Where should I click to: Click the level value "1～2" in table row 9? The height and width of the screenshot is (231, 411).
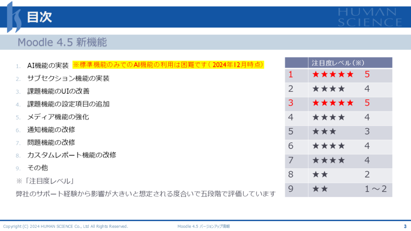point(376,189)
